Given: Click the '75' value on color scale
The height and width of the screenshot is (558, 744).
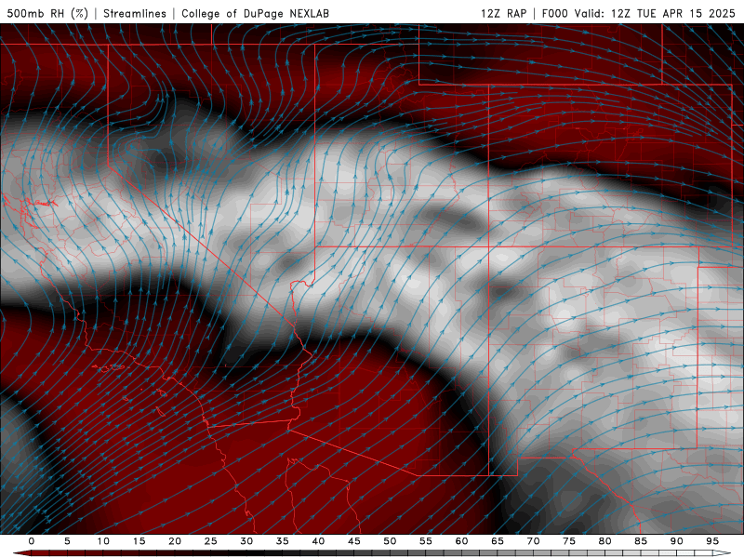Looking at the screenshot, I should (x=569, y=541).
